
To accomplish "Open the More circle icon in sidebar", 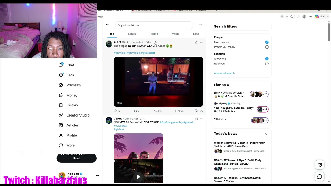I will pyautogui.click(x=61, y=145).
